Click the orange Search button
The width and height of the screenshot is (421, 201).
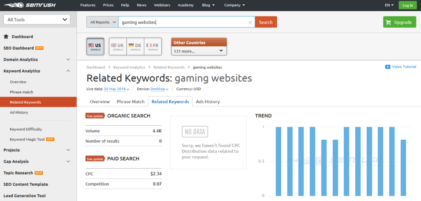pyautogui.click(x=266, y=22)
